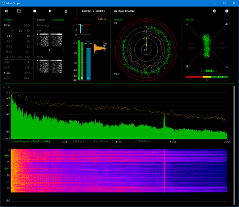Viewport: 239px width, 207px height.
Task: Click the MusicScope app logo in title bar
Action: [x=3, y=3]
